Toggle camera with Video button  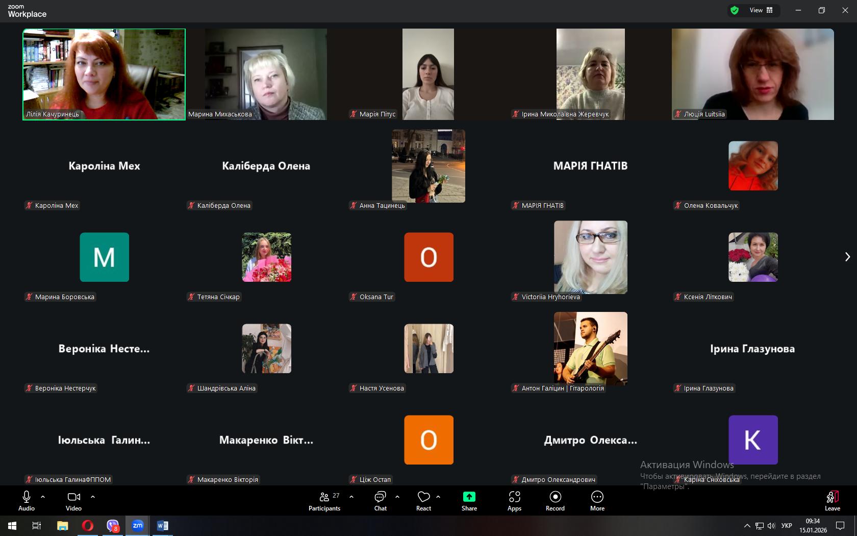point(73,500)
